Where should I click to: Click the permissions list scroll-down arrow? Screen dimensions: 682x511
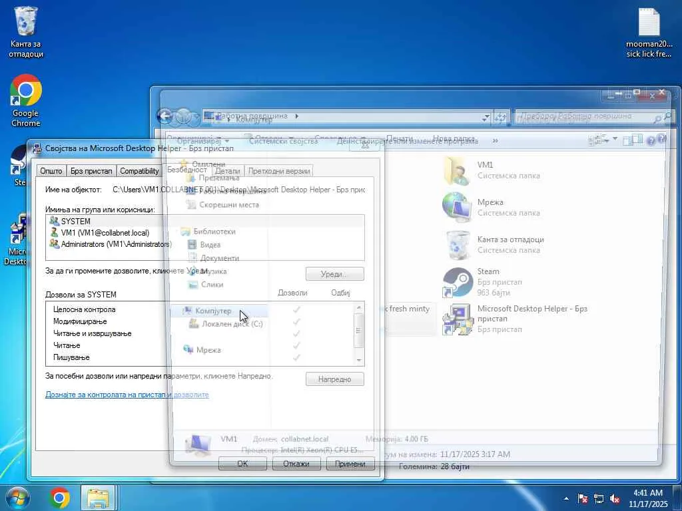tap(358, 360)
